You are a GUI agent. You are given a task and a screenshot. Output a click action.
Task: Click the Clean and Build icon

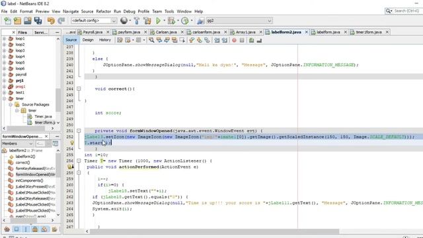[x=147, y=20]
